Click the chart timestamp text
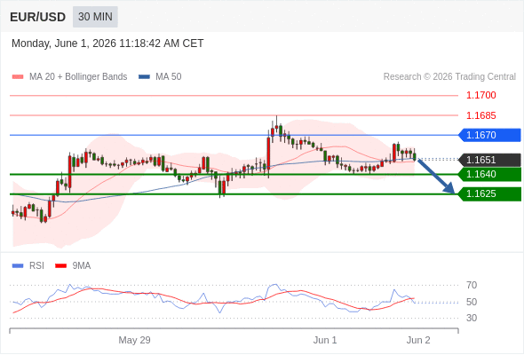 click(107, 43)
